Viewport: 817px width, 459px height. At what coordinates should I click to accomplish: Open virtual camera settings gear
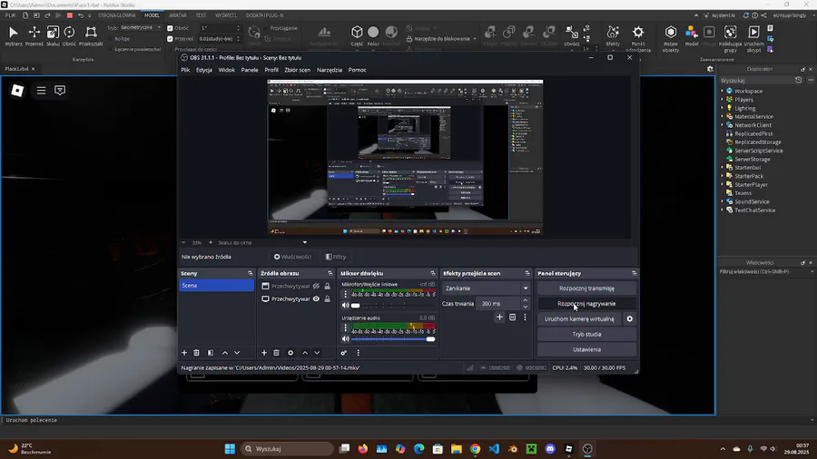pos(629,319)
